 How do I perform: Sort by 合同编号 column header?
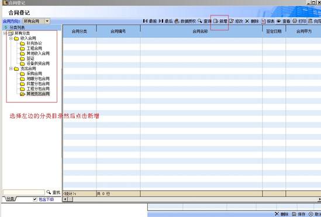118,32
